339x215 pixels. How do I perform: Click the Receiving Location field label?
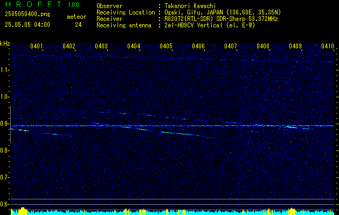[x=126, y=12]
